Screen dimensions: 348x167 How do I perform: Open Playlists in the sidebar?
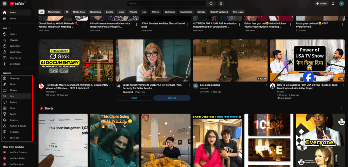click(16, 40)
